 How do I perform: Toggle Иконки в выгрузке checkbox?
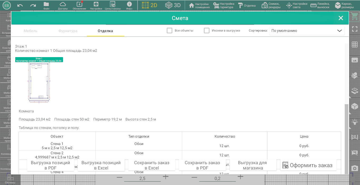click(x=207, y=31)
